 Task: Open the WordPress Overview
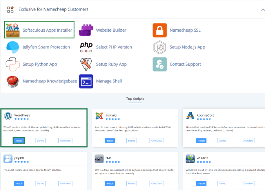(65, 141)
